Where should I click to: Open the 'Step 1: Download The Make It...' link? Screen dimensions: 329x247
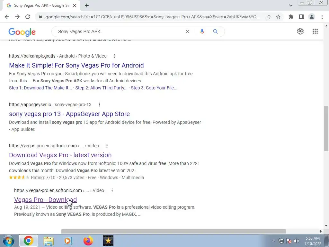[x=40, y=88]
